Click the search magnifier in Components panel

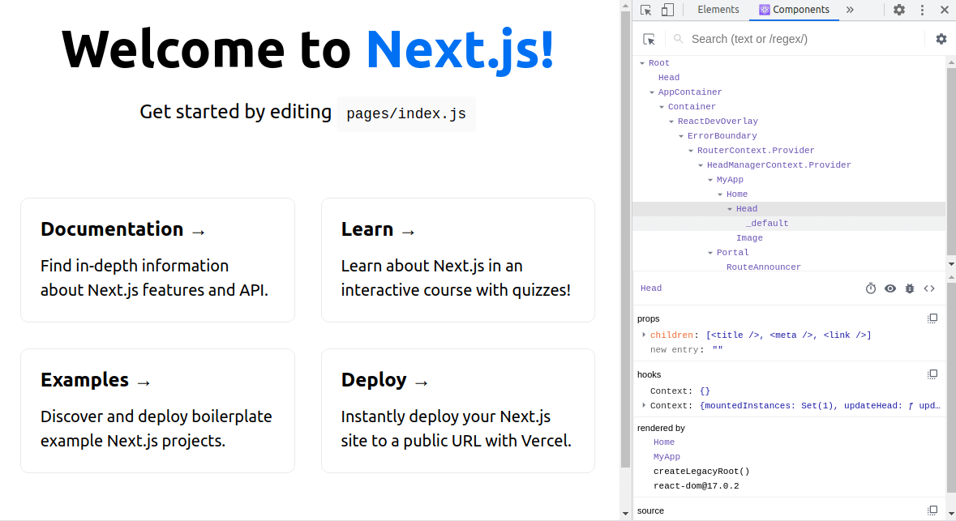pyautogui.click(x=677, y=38)
